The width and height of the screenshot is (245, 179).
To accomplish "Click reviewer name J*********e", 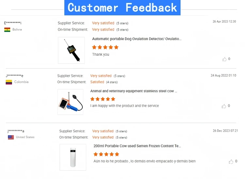I will tap(15, 76).
